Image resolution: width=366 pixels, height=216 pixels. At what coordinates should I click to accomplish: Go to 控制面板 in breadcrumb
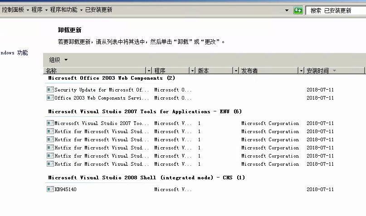click(13, 10)
